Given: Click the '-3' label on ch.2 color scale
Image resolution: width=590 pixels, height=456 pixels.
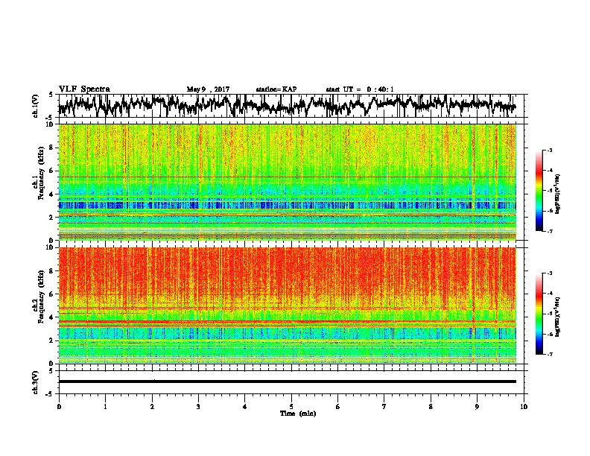Looking at the screenshot, I should pos(550,273).
